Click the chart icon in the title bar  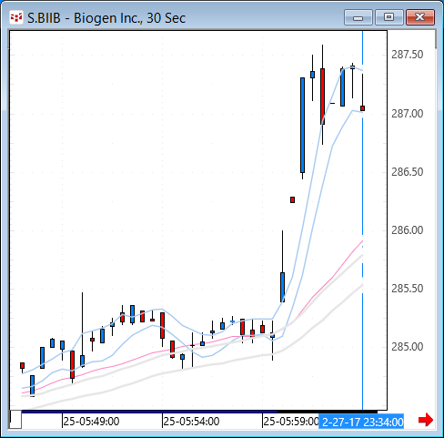point(16,17)
